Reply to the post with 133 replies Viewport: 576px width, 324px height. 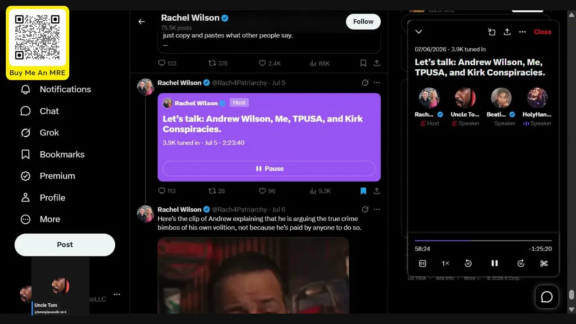pos(167,63)
